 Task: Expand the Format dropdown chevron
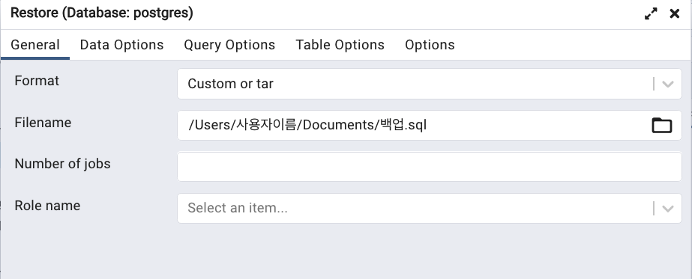pos(668,84)
